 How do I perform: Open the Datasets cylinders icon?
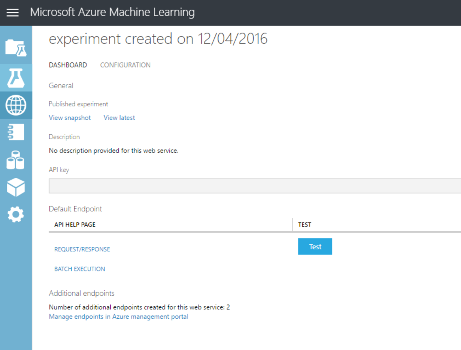click(16, 160)
